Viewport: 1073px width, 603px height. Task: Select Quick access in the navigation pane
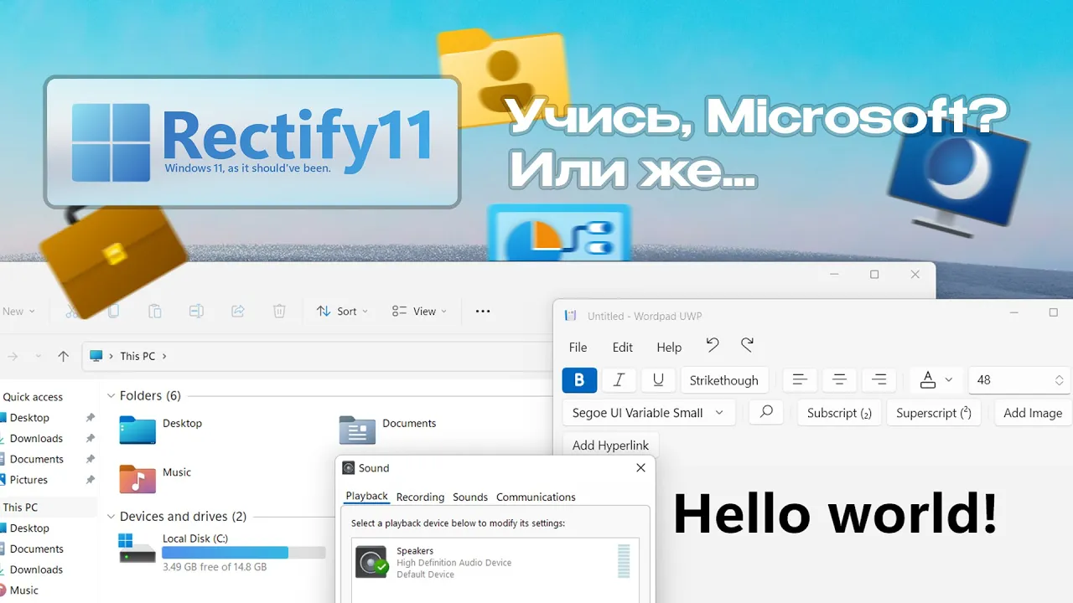point(33,397)
